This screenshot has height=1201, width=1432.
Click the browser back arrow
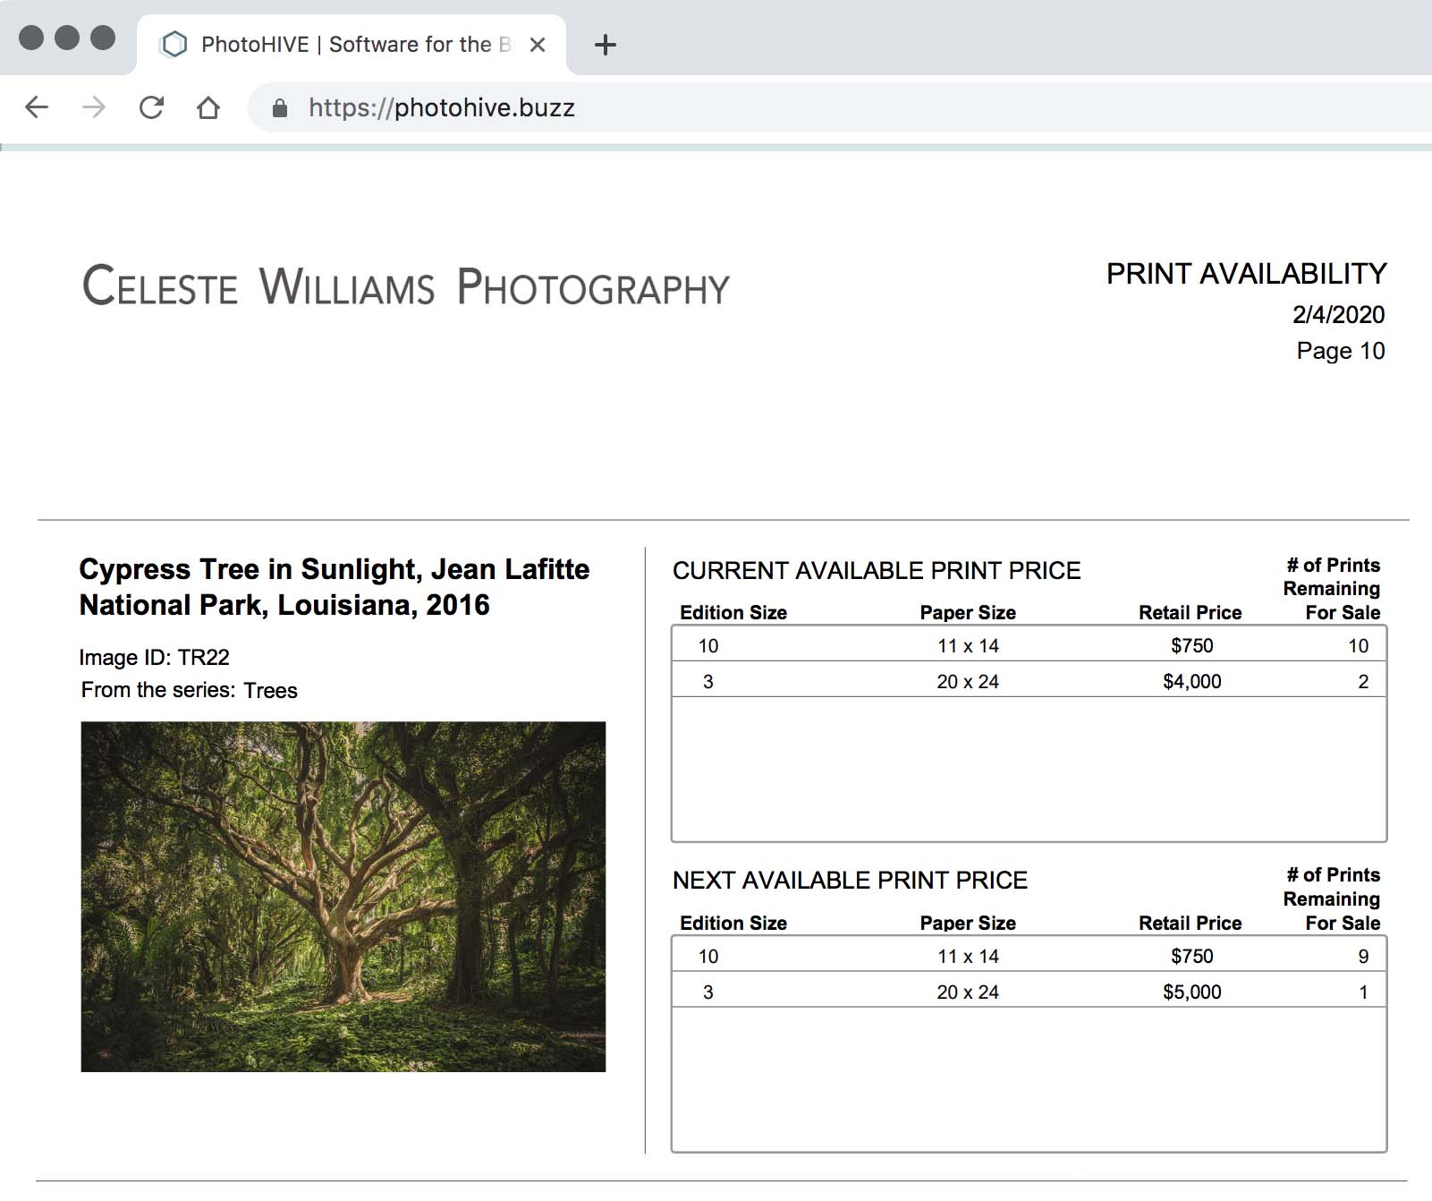37,107
